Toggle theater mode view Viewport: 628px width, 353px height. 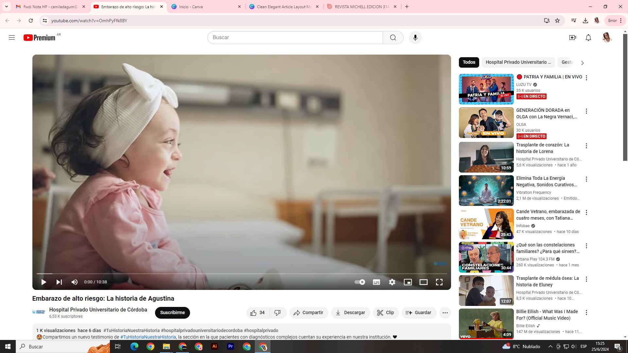click(424, 282)
